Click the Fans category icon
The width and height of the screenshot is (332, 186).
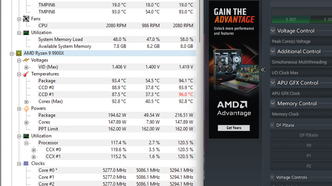tap(26, 19)
